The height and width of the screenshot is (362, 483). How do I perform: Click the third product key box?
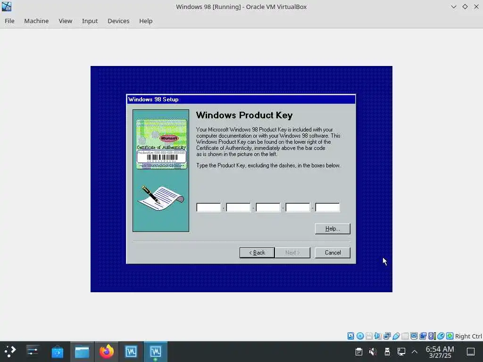pos(268,207)
